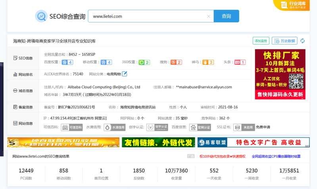Click the 全网超高收益CPS blue link

(276, 156)
